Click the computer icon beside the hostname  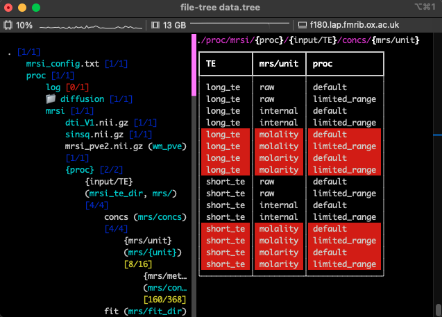click(303, 26)
